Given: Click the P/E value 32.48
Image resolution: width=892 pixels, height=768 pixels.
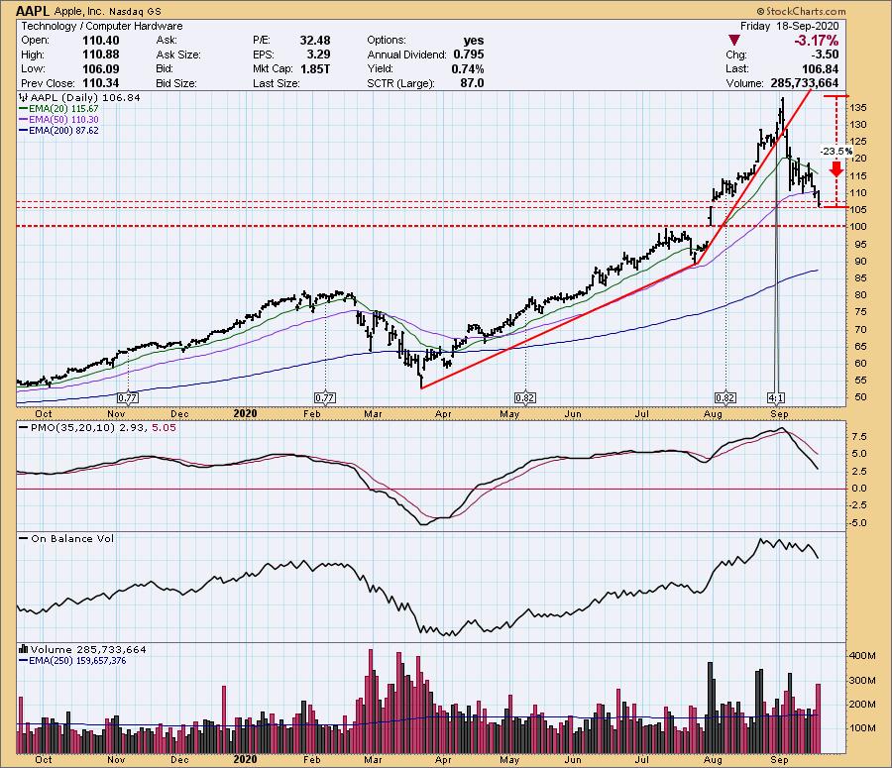Looking at the screenshot, I should (x=315, y=41).
